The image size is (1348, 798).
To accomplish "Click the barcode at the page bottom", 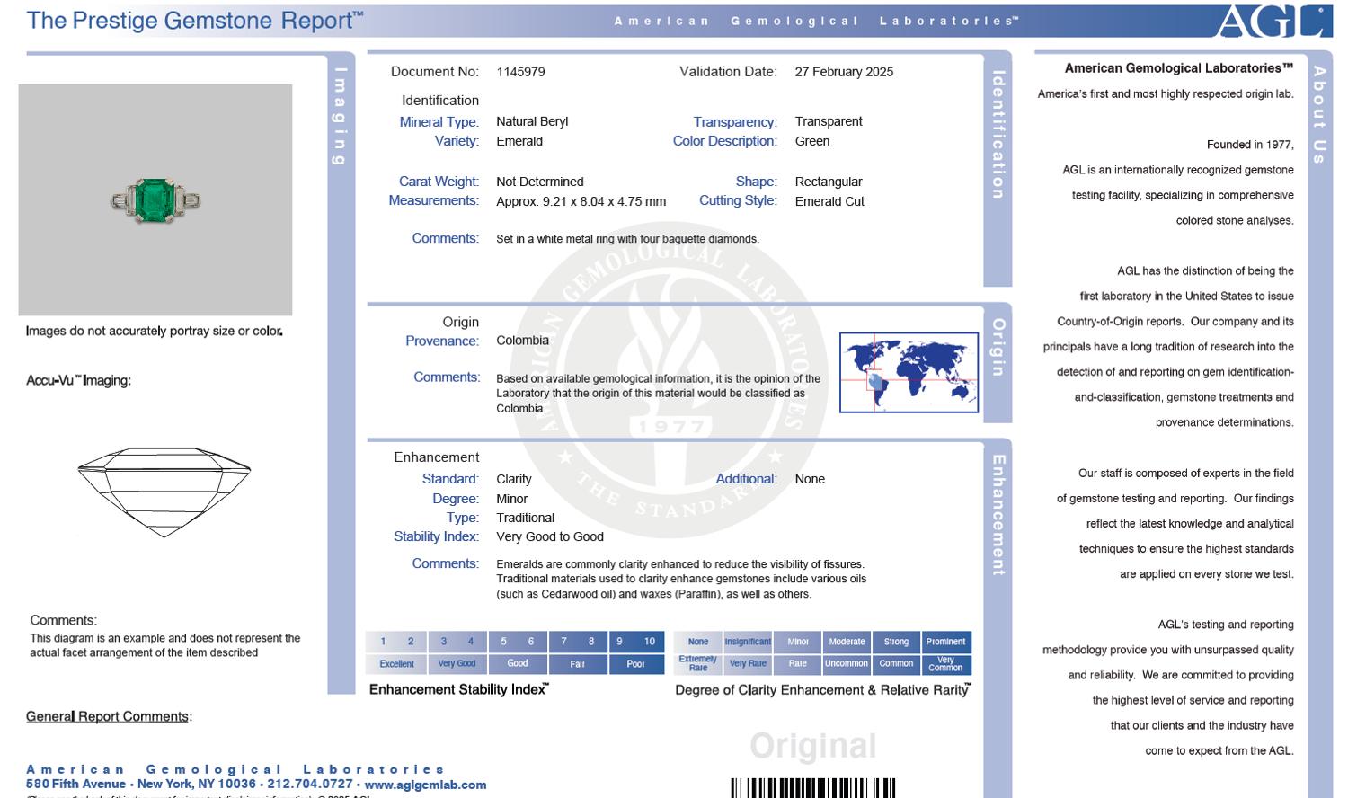I will click(x=813, y=788).
